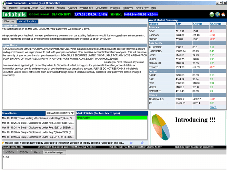
Task: Click the 'more' link in World Market Summary
Action: pyautogui.click(x=213, y=107)
